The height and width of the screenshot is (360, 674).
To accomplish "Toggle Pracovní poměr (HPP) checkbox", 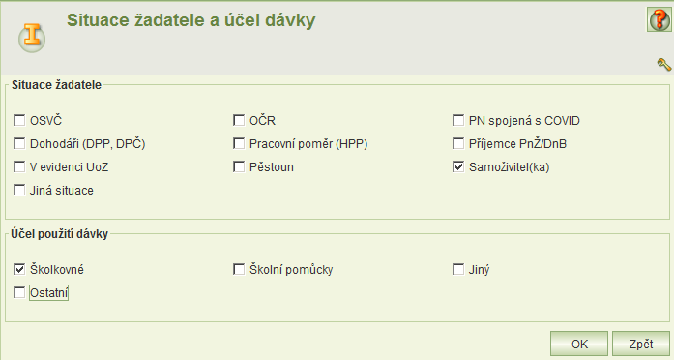I will 239,143.
